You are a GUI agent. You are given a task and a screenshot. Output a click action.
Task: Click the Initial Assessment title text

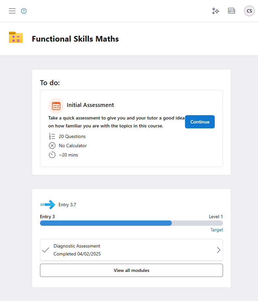pos(90,105)
